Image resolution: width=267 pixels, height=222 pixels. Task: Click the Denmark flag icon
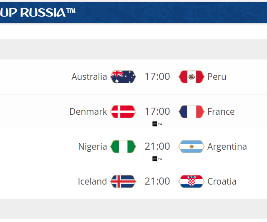(123, 111)
